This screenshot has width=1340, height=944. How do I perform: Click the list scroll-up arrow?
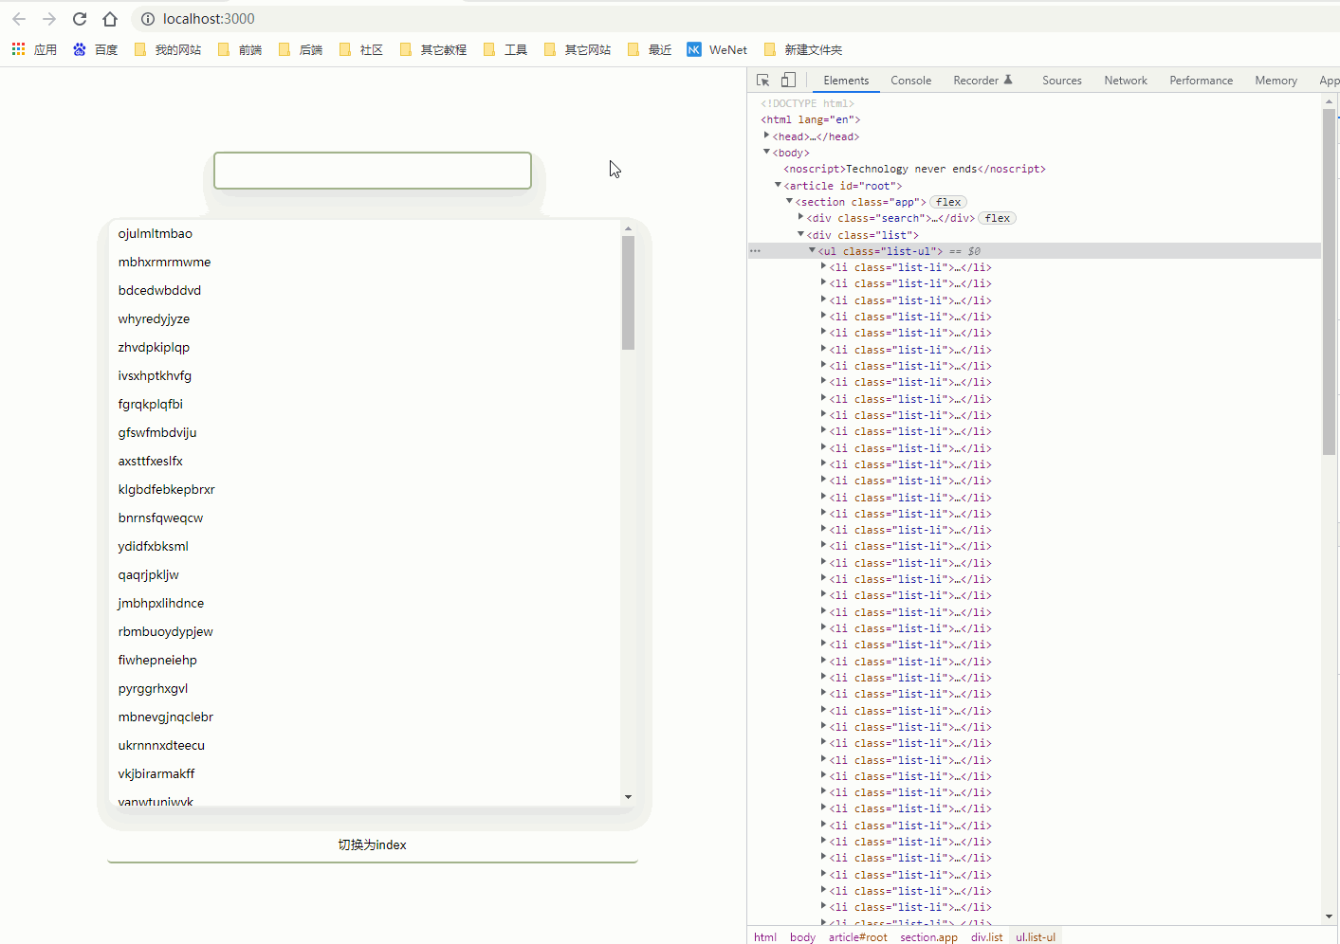[x=628, y=228]
